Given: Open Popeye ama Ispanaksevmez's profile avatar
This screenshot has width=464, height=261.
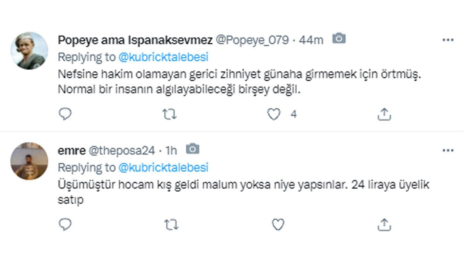Looking at the screenshot, I should (29, 48).
